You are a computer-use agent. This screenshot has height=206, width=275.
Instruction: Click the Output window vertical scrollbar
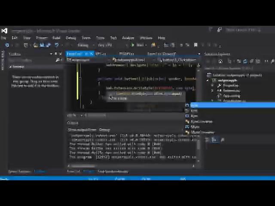pyautogui.click(x=199, y=148)
